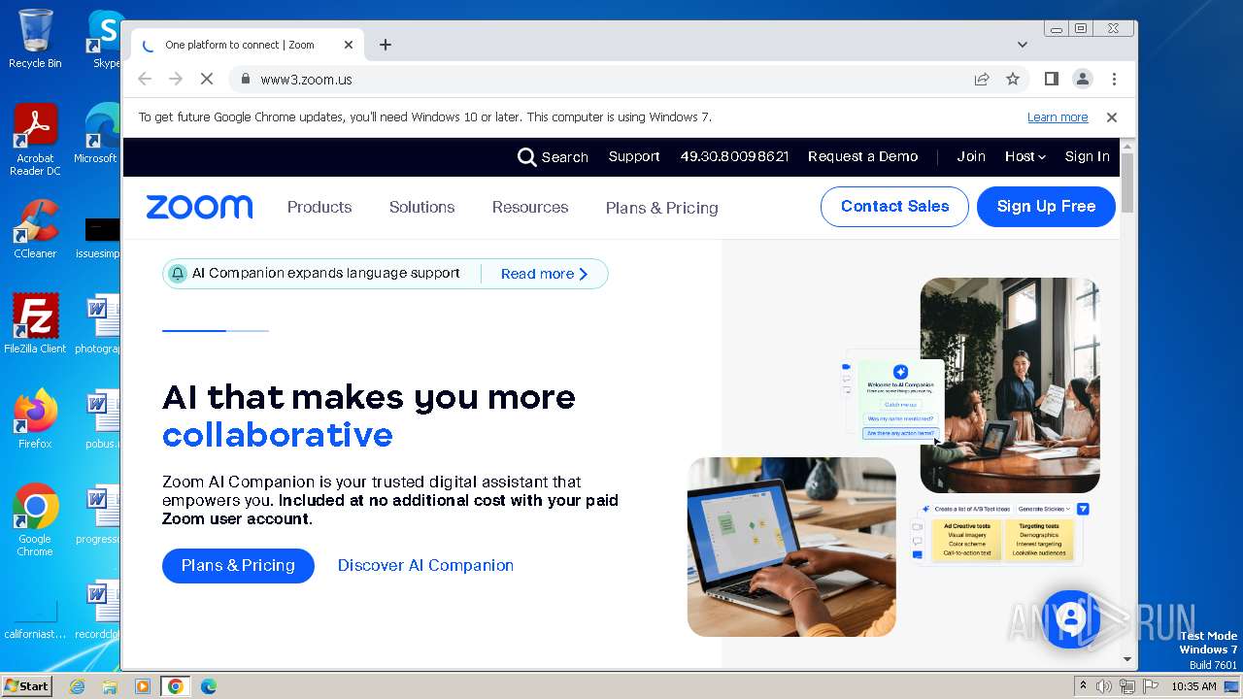Open Internet Explorer in taskbar
This screenshot has height=699, width=1243.
click(77, 686)
